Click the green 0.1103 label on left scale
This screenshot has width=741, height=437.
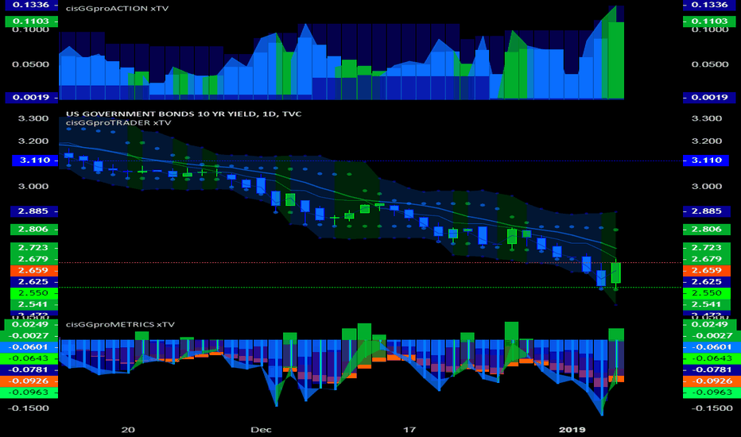coord(31,21)
